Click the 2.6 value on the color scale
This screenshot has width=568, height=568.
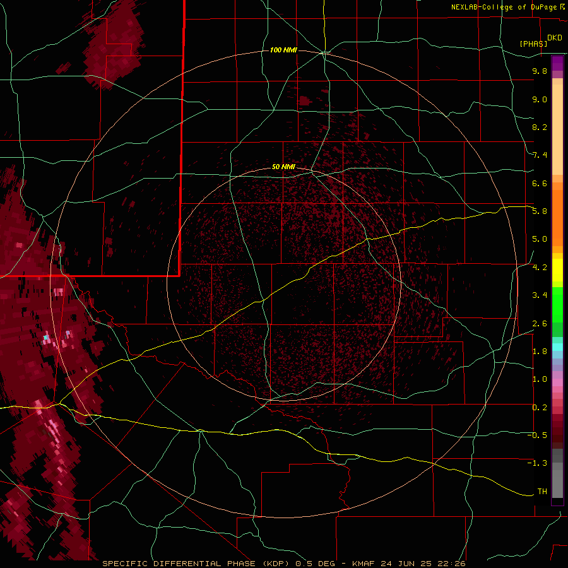(x=540, y=324)
